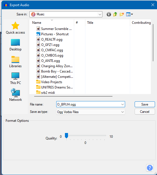Click the Quality slider handle
This screenshot has height=175, width=157.
[x=66, y=136]
